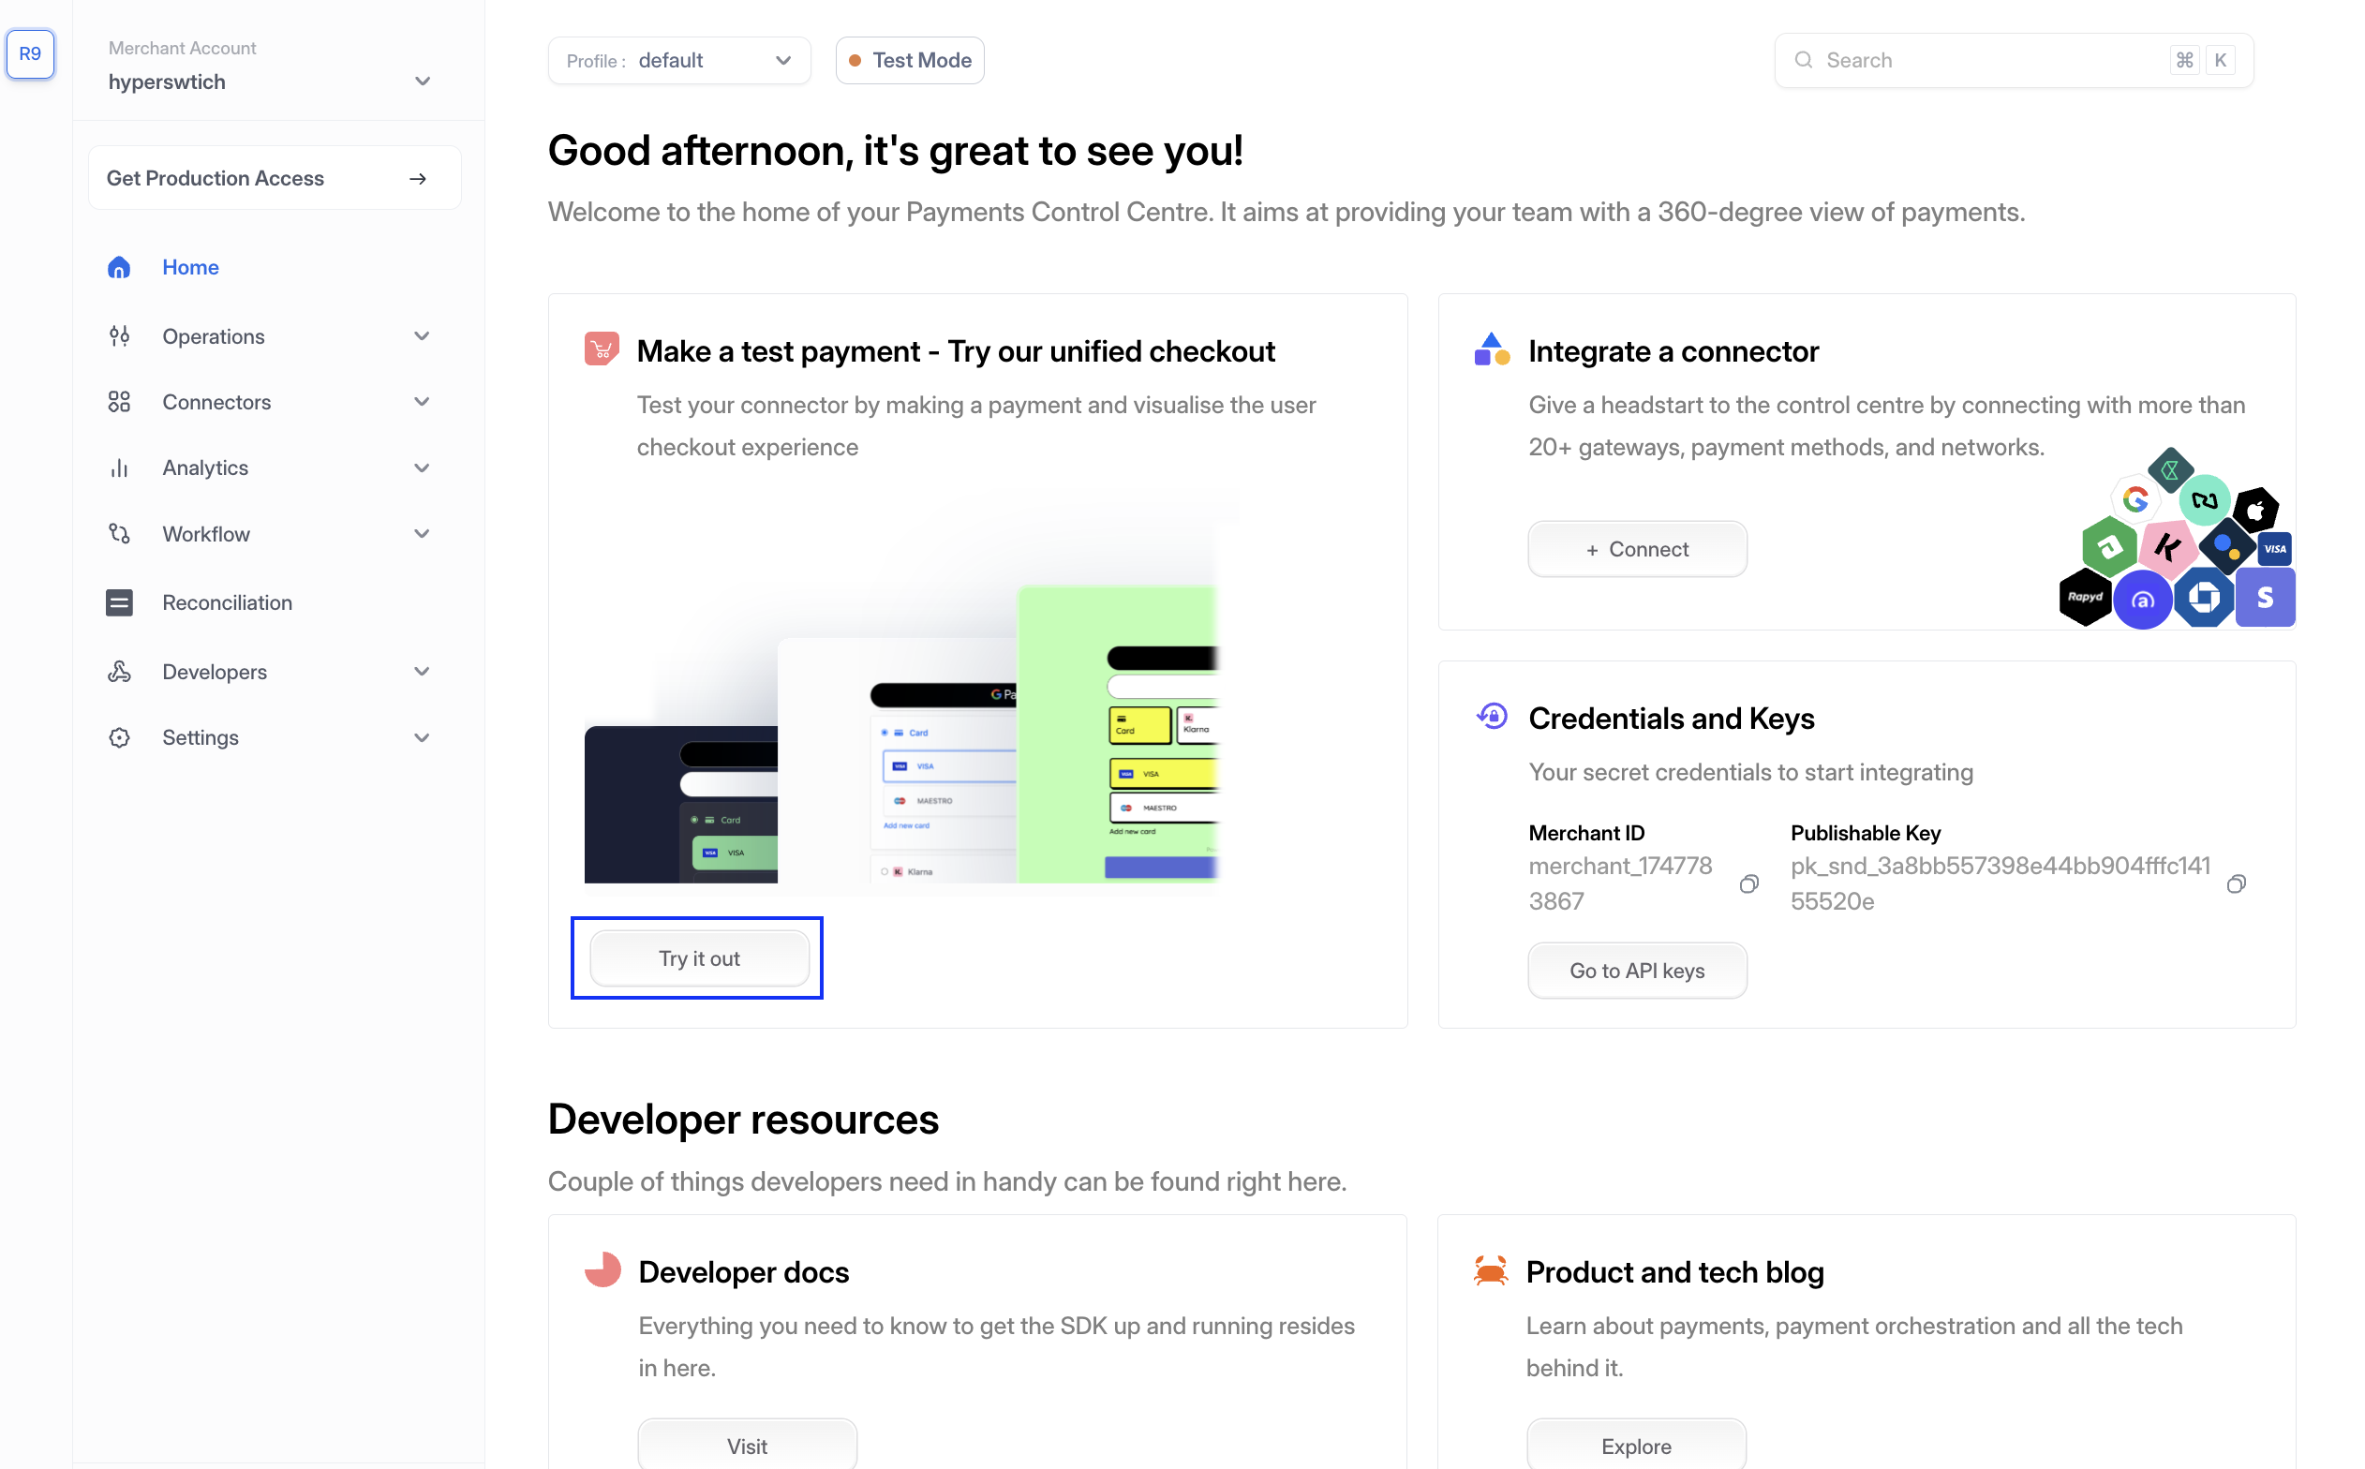Expand the hyperswtich merchant account selector
2365x1469 pixels.
click(x=422, y=82)
